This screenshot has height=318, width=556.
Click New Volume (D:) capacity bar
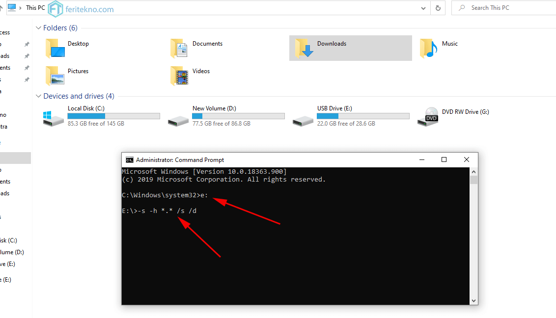click(x=238, y=116)
